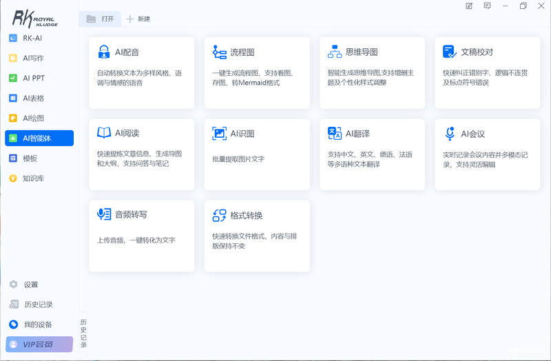
Task: Open the 设置 label in sidebar
Action: (x=31, y=285)
